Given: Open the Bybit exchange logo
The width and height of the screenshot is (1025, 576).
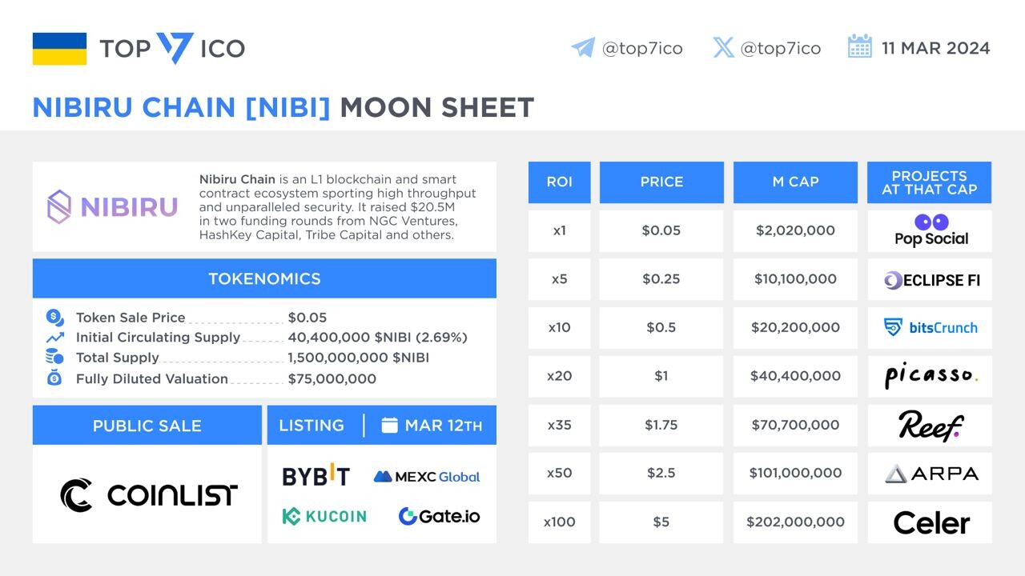Looking at the screenshot, I should coord(316,476).
